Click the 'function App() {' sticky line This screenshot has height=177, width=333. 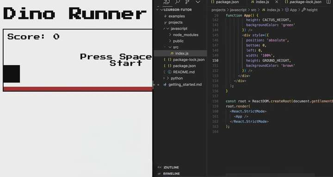pos(242,16)
